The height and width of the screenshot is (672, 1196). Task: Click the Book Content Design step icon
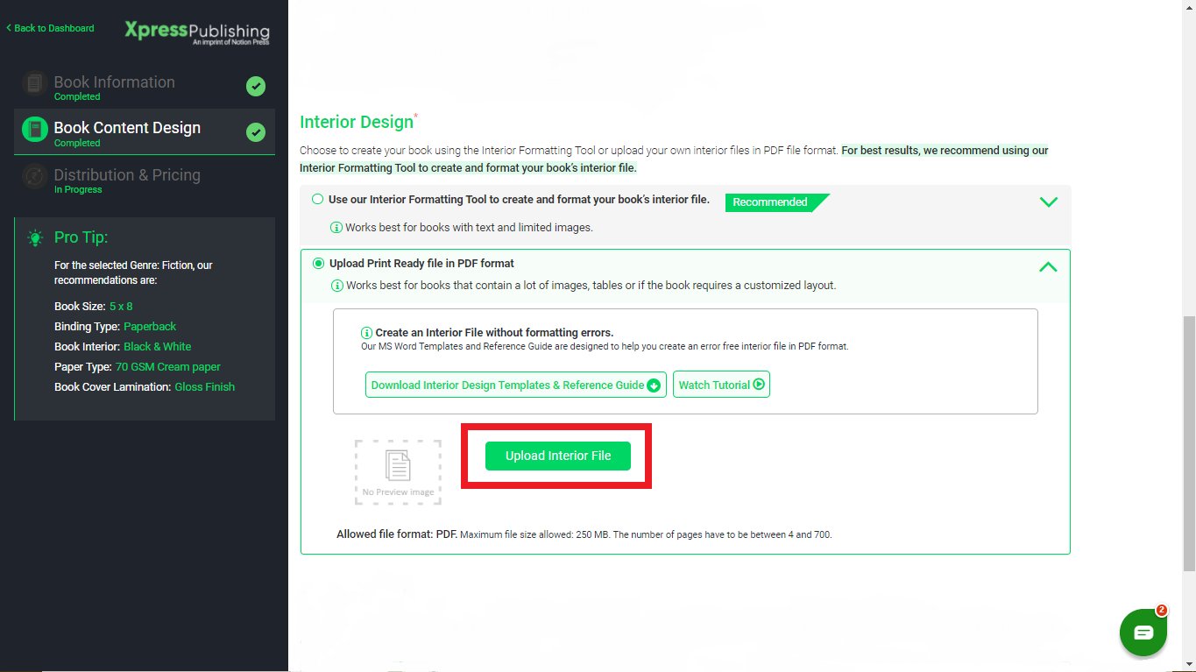[x=34, y=130]
